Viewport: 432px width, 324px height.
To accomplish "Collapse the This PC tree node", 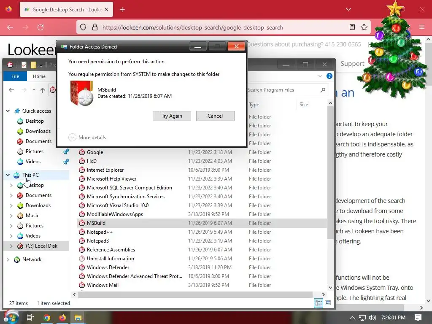I will [8, 175].
